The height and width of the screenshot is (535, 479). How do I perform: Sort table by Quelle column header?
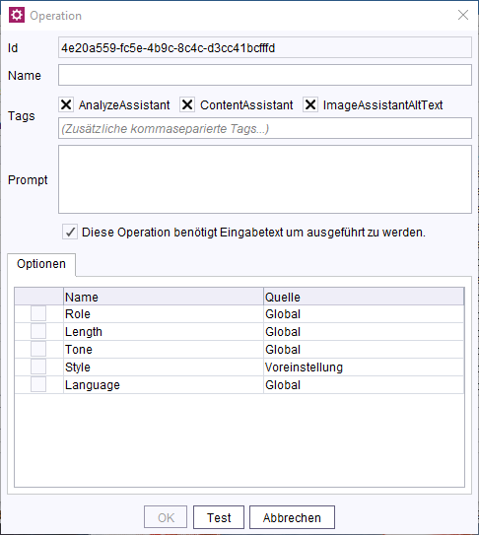[x=364, y=297]
